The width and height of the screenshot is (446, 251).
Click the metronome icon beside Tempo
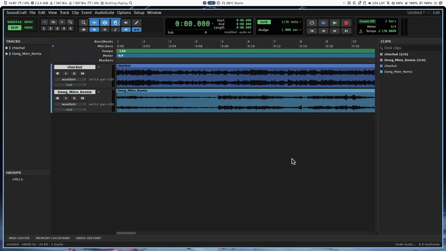tap(361, 31)
